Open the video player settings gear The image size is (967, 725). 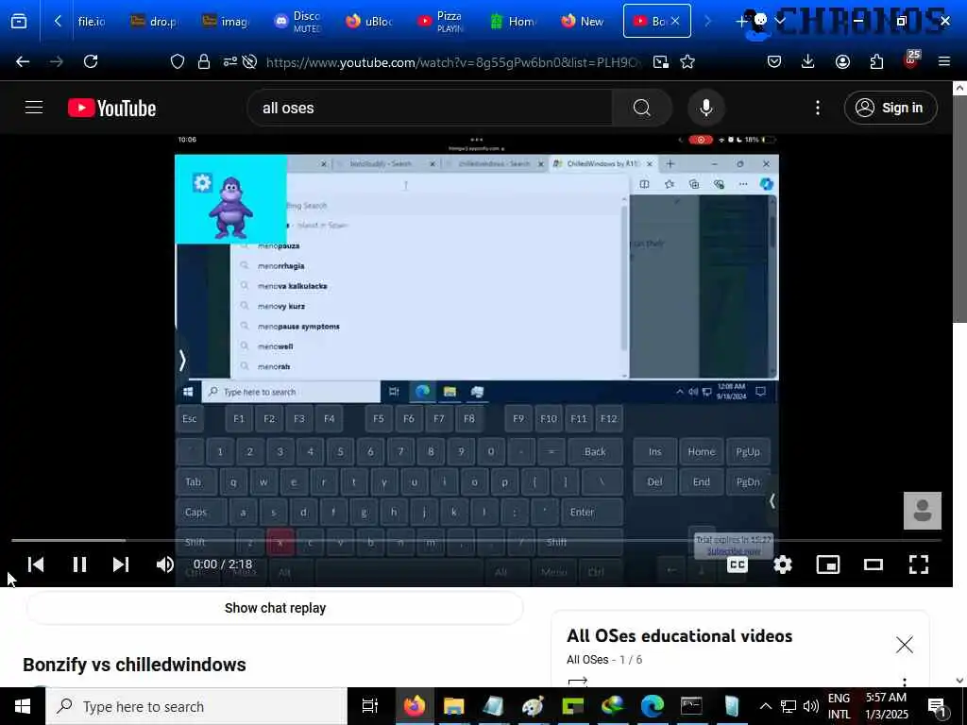[783, 565]
